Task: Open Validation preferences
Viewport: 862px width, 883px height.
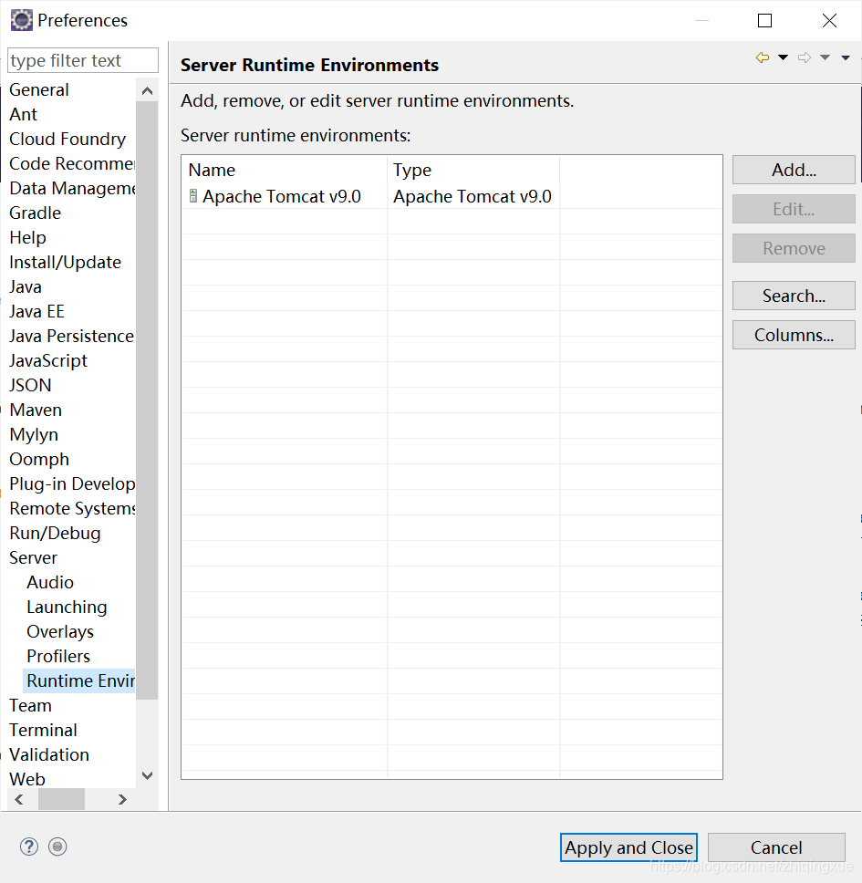Action: [49, 754]
